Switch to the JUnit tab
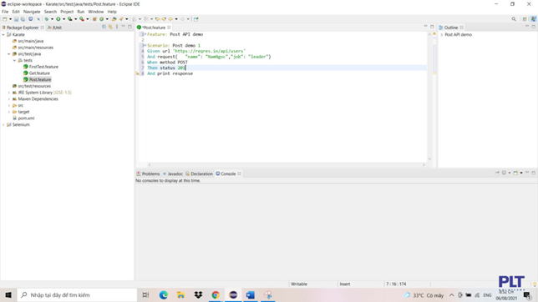Image resolution: width=538 pixels, height=302 pixels. coord(54,28)
